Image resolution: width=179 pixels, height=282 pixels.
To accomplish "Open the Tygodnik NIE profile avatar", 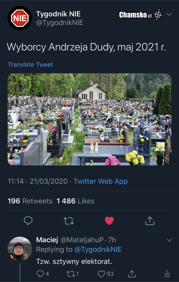I will click(x=20, y=18).
